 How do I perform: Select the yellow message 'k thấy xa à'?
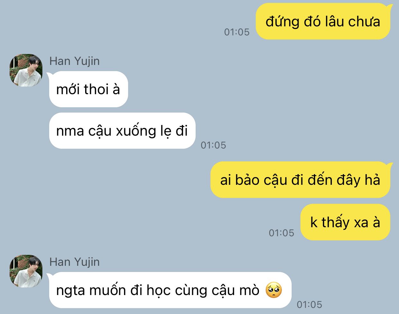(345, 222)
